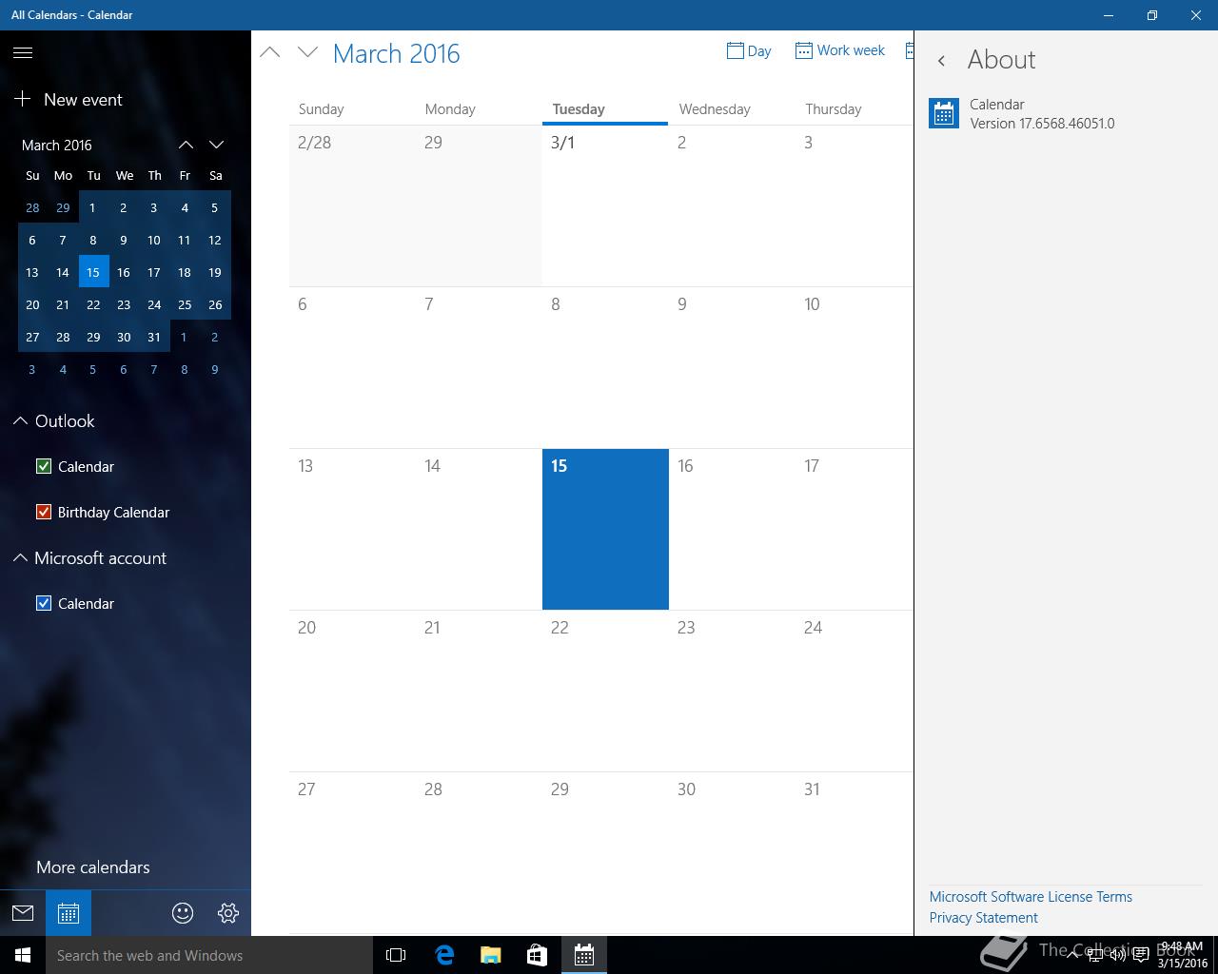Open the Windows Start menu
This screenshot has width=1218, height=974.
23,955
